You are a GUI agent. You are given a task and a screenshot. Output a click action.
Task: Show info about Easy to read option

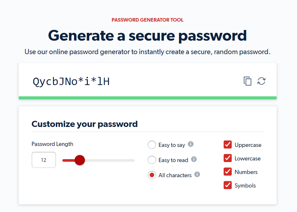tap(194, 159)
